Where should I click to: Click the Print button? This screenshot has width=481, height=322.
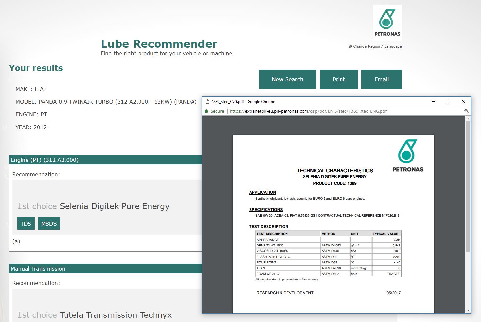coord(339,79)
